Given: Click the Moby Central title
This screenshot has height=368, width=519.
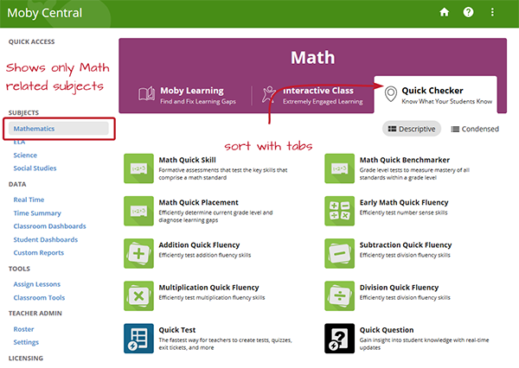Looking at the screenshot, I should 44,13.
